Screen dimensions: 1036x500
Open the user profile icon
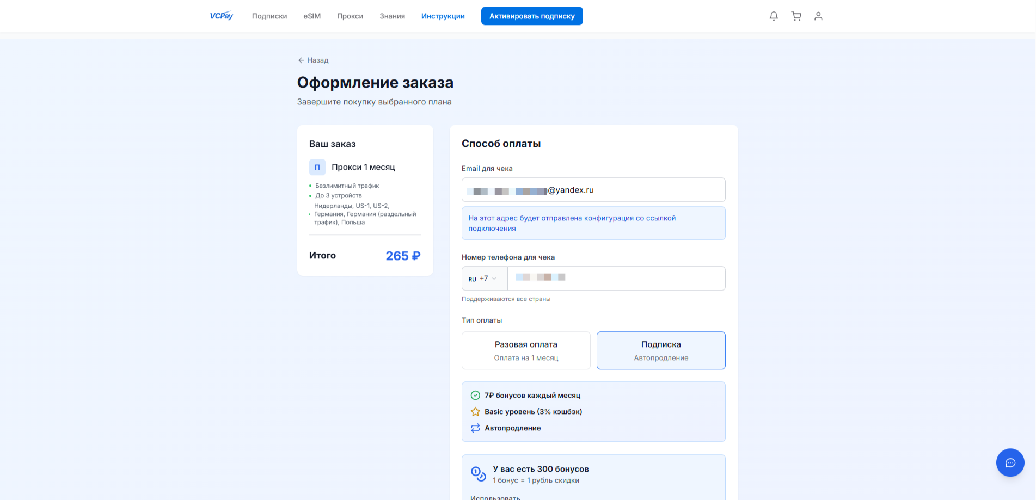pos(818,16)
